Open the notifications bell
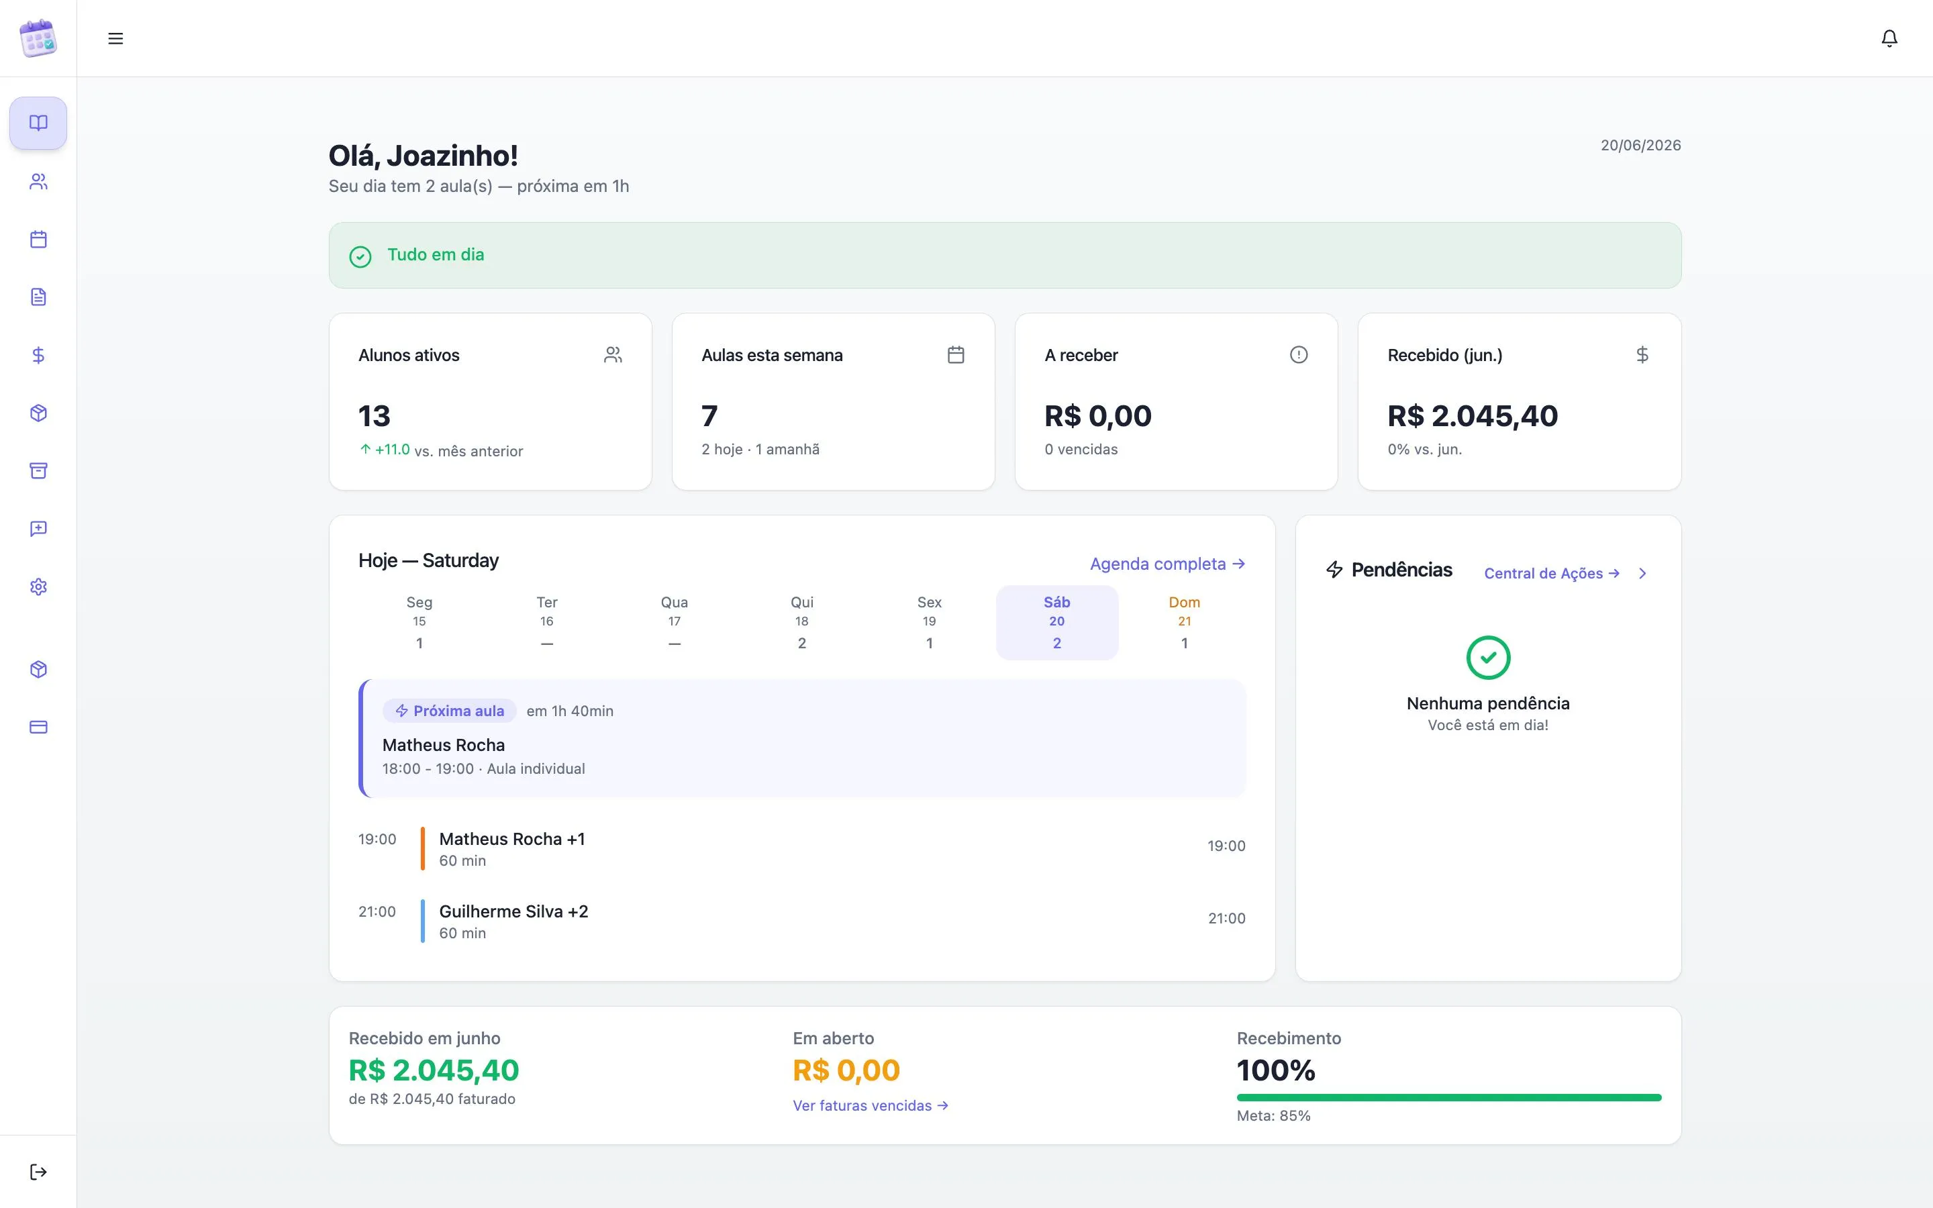The image size is (1933, 1208). [1889, 38]
